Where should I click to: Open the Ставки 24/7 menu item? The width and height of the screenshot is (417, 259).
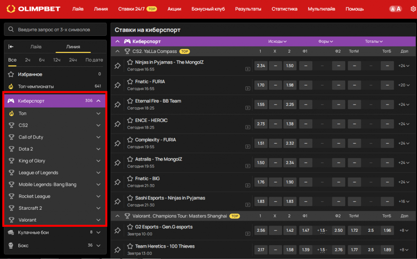click(138, 9)
